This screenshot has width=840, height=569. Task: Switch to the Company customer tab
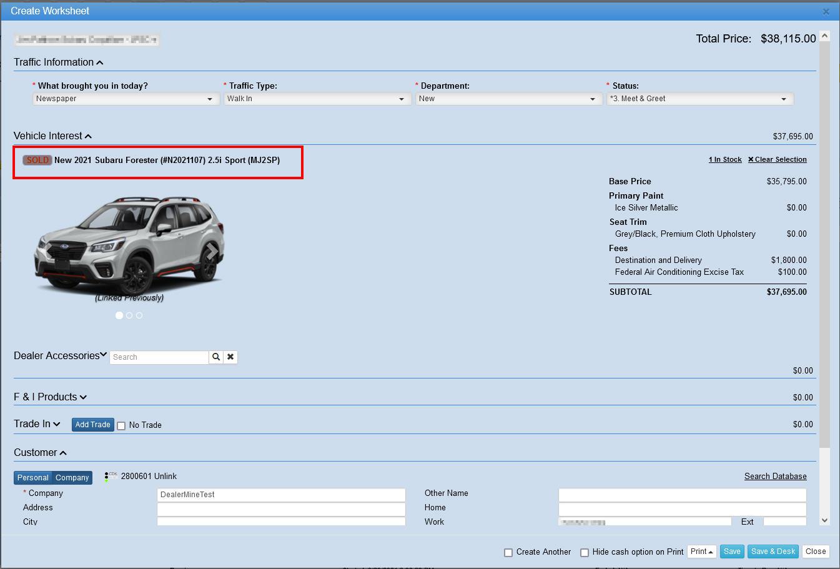click(72, 478)
